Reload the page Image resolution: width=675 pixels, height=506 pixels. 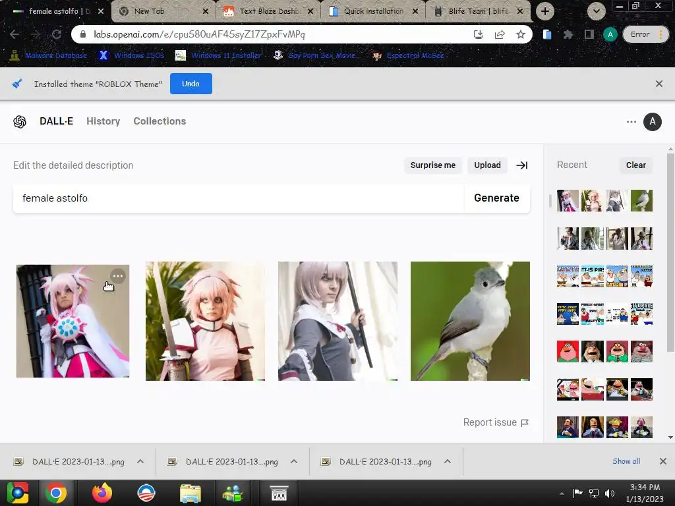tap(57, 34)
